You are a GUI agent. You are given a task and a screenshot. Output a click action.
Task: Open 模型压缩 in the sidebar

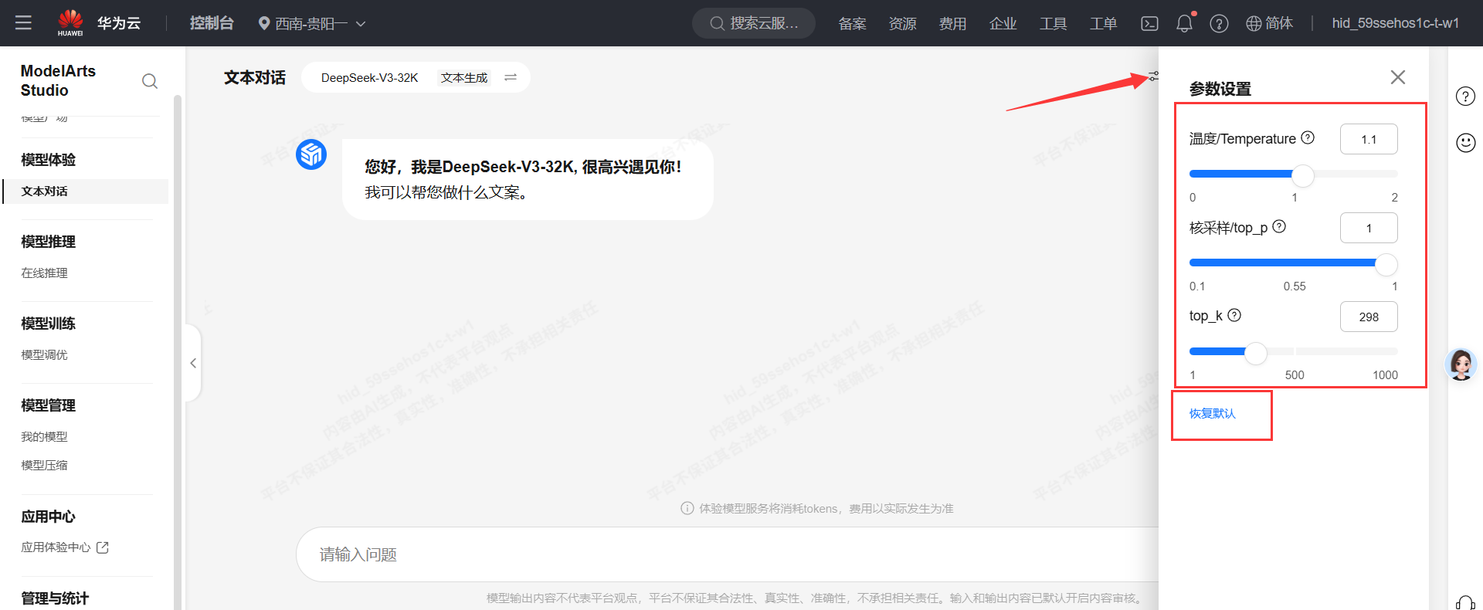pyautogui.click(x=44, y=465)
